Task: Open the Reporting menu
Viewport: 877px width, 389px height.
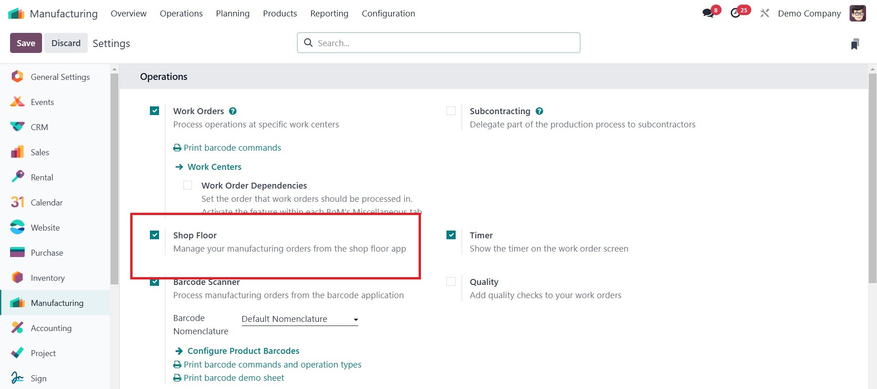Action: (x=329, y=13)
